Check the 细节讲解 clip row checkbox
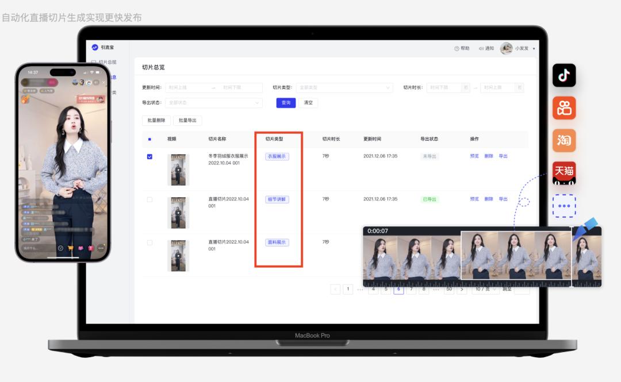This screenshot has width=621, height=382. tap(150, 199)
